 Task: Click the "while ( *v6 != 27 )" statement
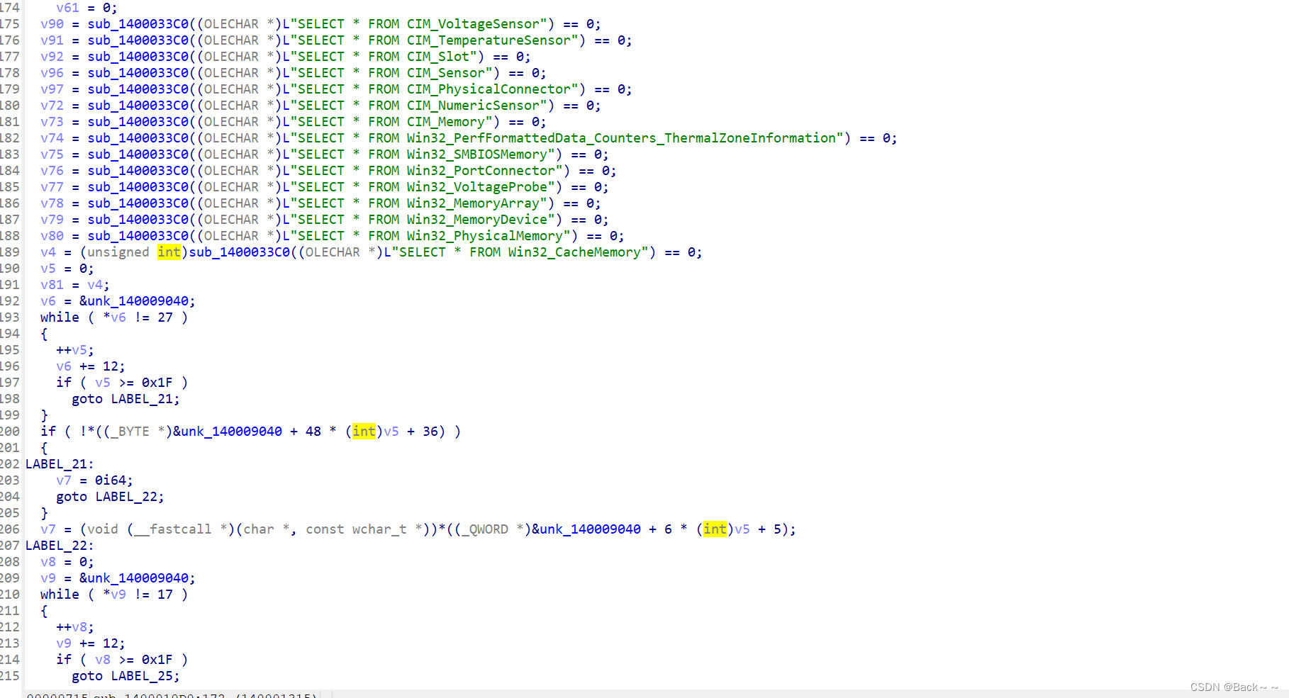point(114,317)
